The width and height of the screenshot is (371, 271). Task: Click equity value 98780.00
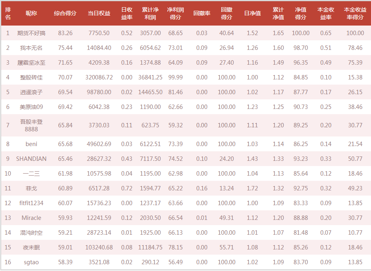pyautogui.click(x=99, y=92)
